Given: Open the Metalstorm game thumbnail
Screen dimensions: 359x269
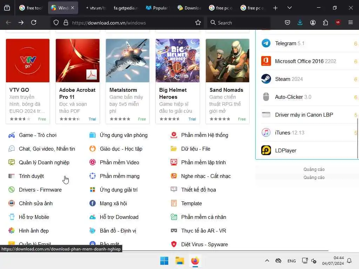Looking at the screenshot, I should coord(128,60).
